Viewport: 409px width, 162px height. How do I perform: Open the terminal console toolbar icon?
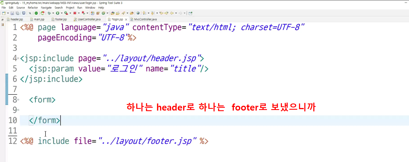[x=24, y=13]
